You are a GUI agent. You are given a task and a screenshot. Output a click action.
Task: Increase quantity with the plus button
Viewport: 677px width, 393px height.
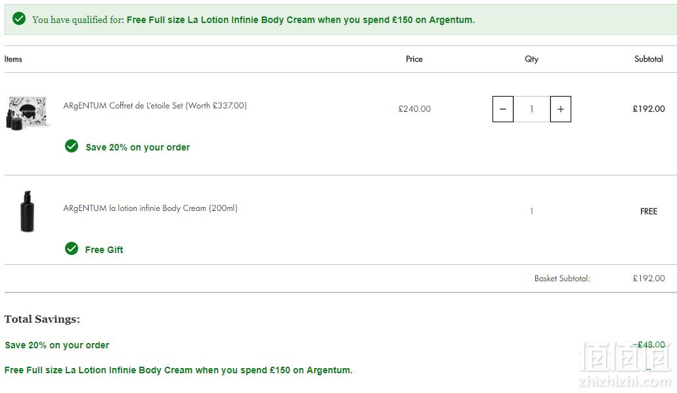(560, 109)
